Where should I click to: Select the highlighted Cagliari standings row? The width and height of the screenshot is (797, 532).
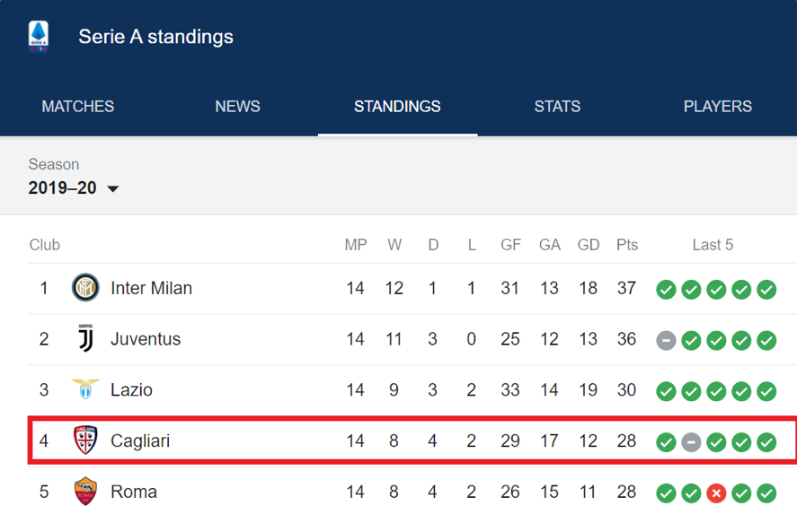tap(412, 440)
